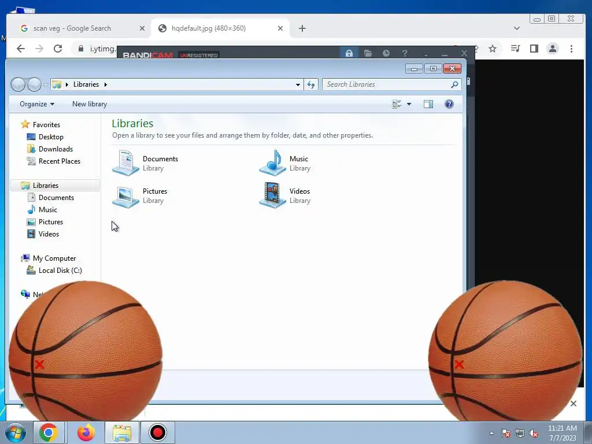Click the Bandicam clock scheduler icon
This screenshot has height=444, width=592.
click(386, 53)
